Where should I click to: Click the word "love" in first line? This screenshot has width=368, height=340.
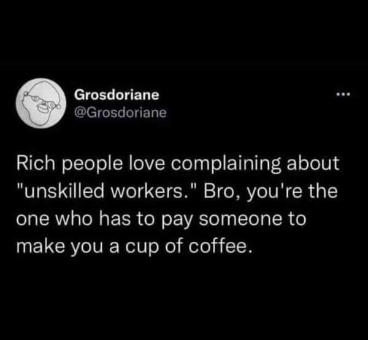click(147, 163)
